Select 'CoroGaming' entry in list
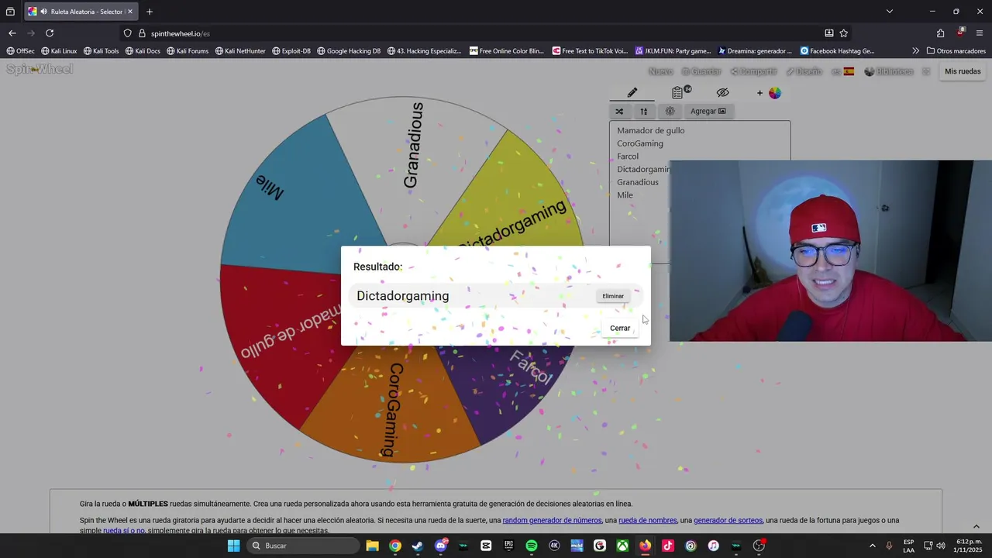992x558 pixels. click(x=640, y=143)
